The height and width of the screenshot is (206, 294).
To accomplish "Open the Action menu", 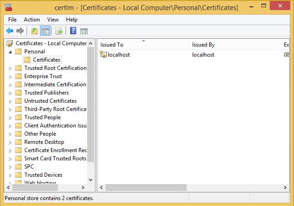I will 32,20.
